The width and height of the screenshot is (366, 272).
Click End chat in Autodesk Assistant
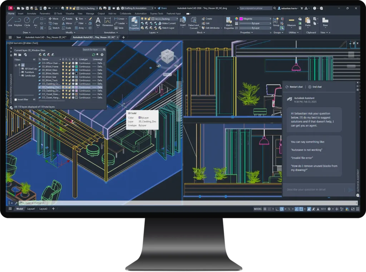(315, 87)
